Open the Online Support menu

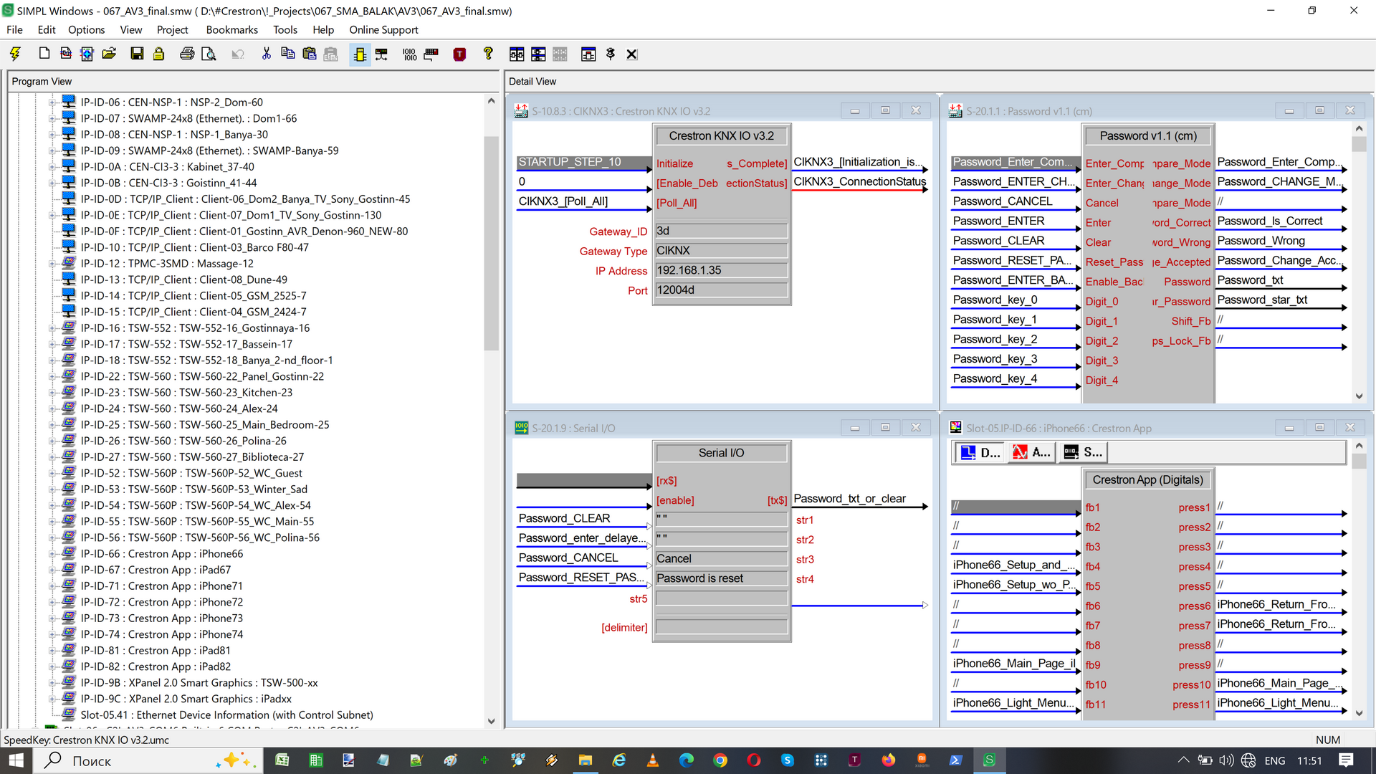383,29
